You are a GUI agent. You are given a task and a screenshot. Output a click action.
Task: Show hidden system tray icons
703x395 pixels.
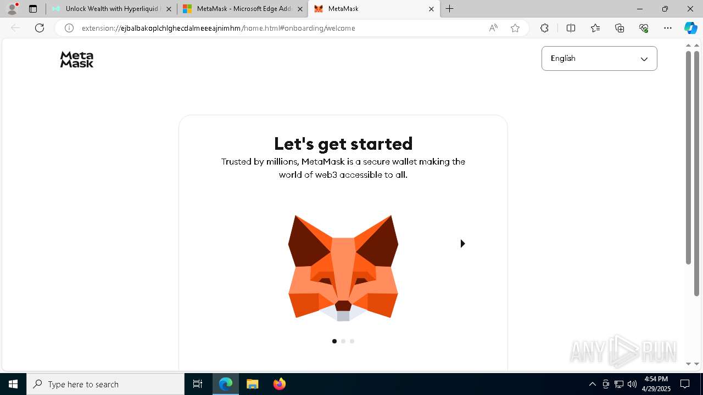(x=592, y=384)
